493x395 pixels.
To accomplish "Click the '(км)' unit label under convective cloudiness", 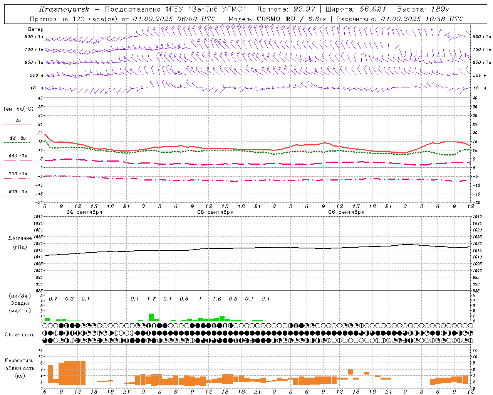I will [x=20, y=376].
